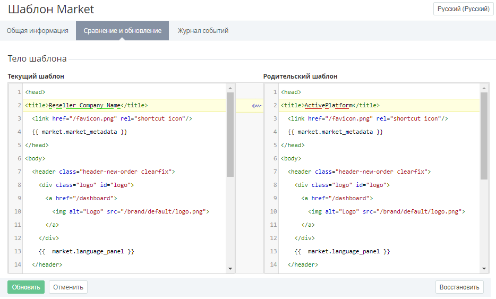Click the Отменить button
Viewport: 496px width, 299px height.
click(68, 287)
